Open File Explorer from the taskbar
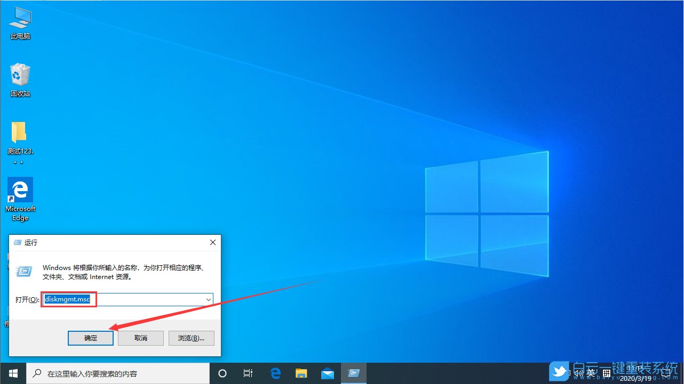 [x=301, y=373]
